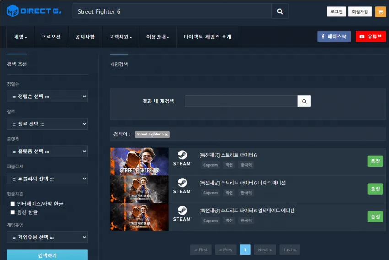Click Capcom tag in 디럭스 에디션 row
Screen dimensions: 389x260
pyautogui.click(x=211, y=193)
